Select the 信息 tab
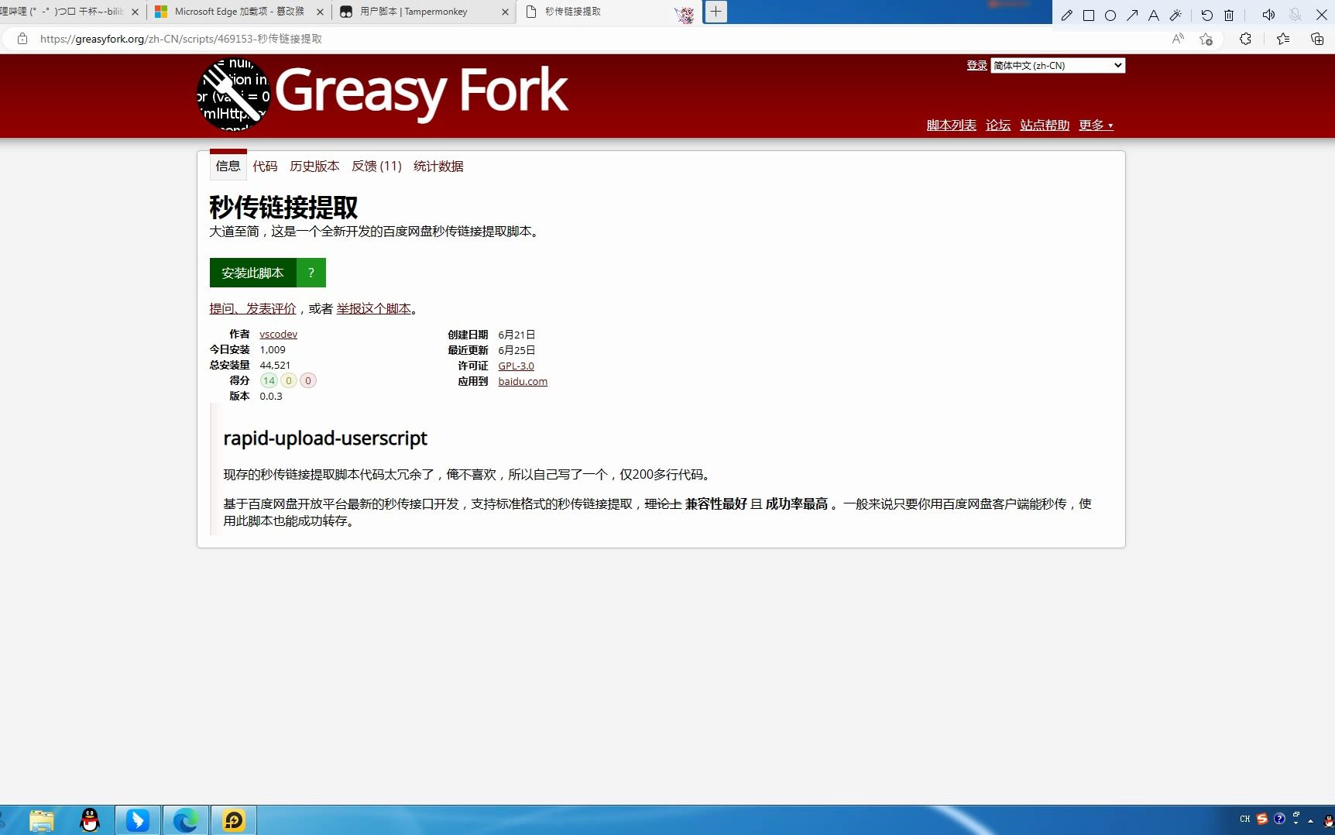This screenshot has width=1335, height=835. click(x=228, y=166)
